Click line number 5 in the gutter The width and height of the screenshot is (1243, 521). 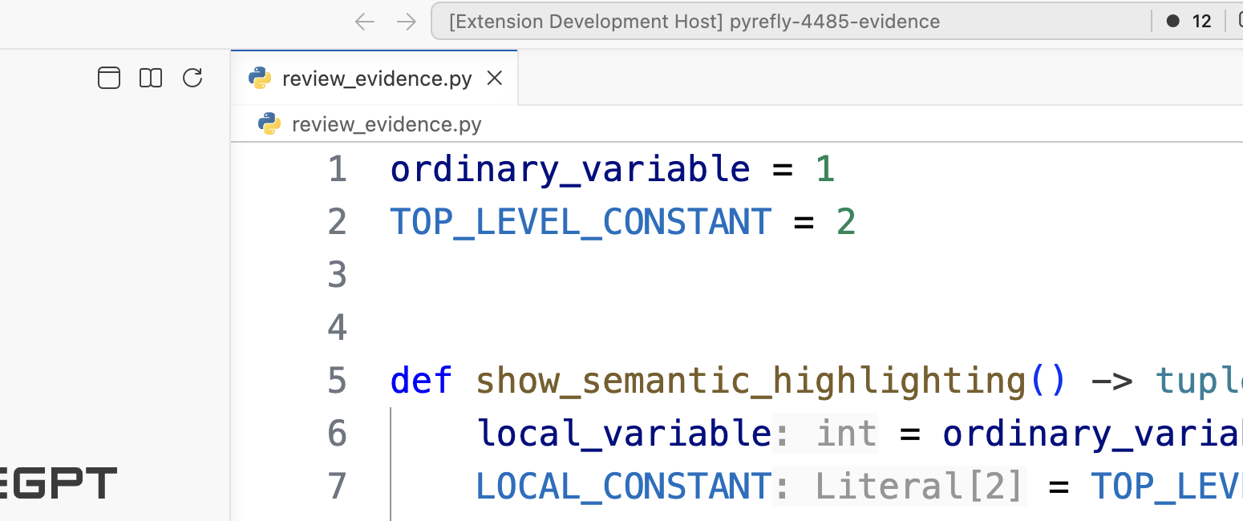click(338, 381)
